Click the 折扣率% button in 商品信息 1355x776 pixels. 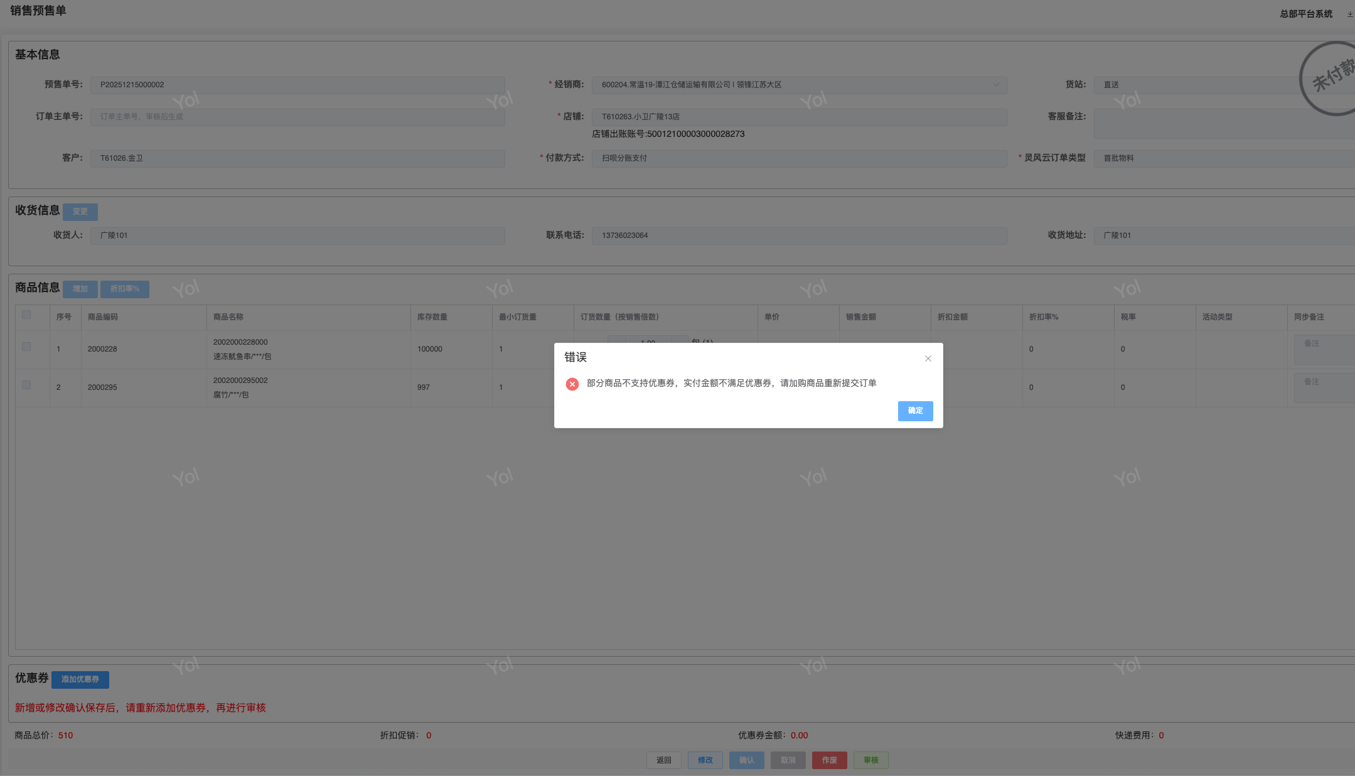(124, 289)
